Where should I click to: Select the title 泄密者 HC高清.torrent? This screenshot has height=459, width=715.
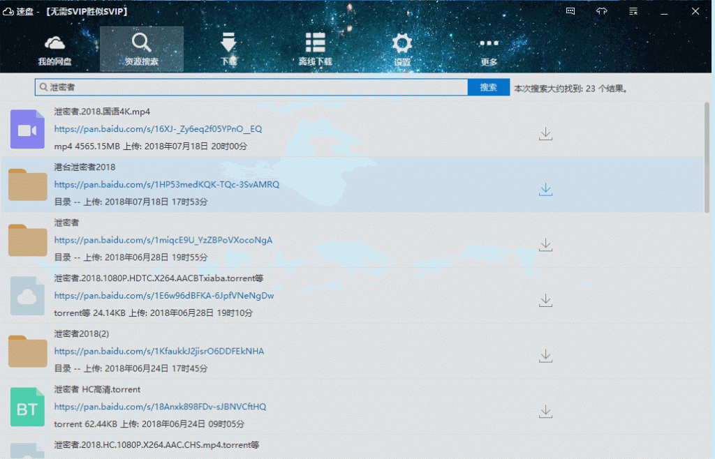96,389
